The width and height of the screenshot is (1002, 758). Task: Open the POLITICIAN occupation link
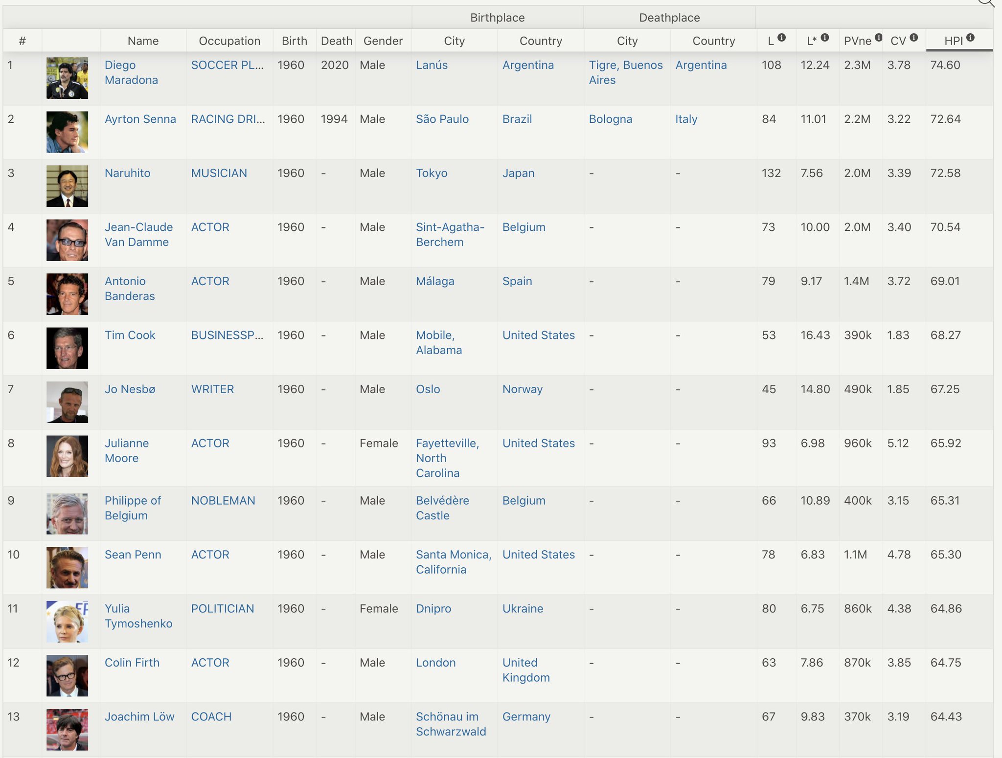tap(222, 609)
